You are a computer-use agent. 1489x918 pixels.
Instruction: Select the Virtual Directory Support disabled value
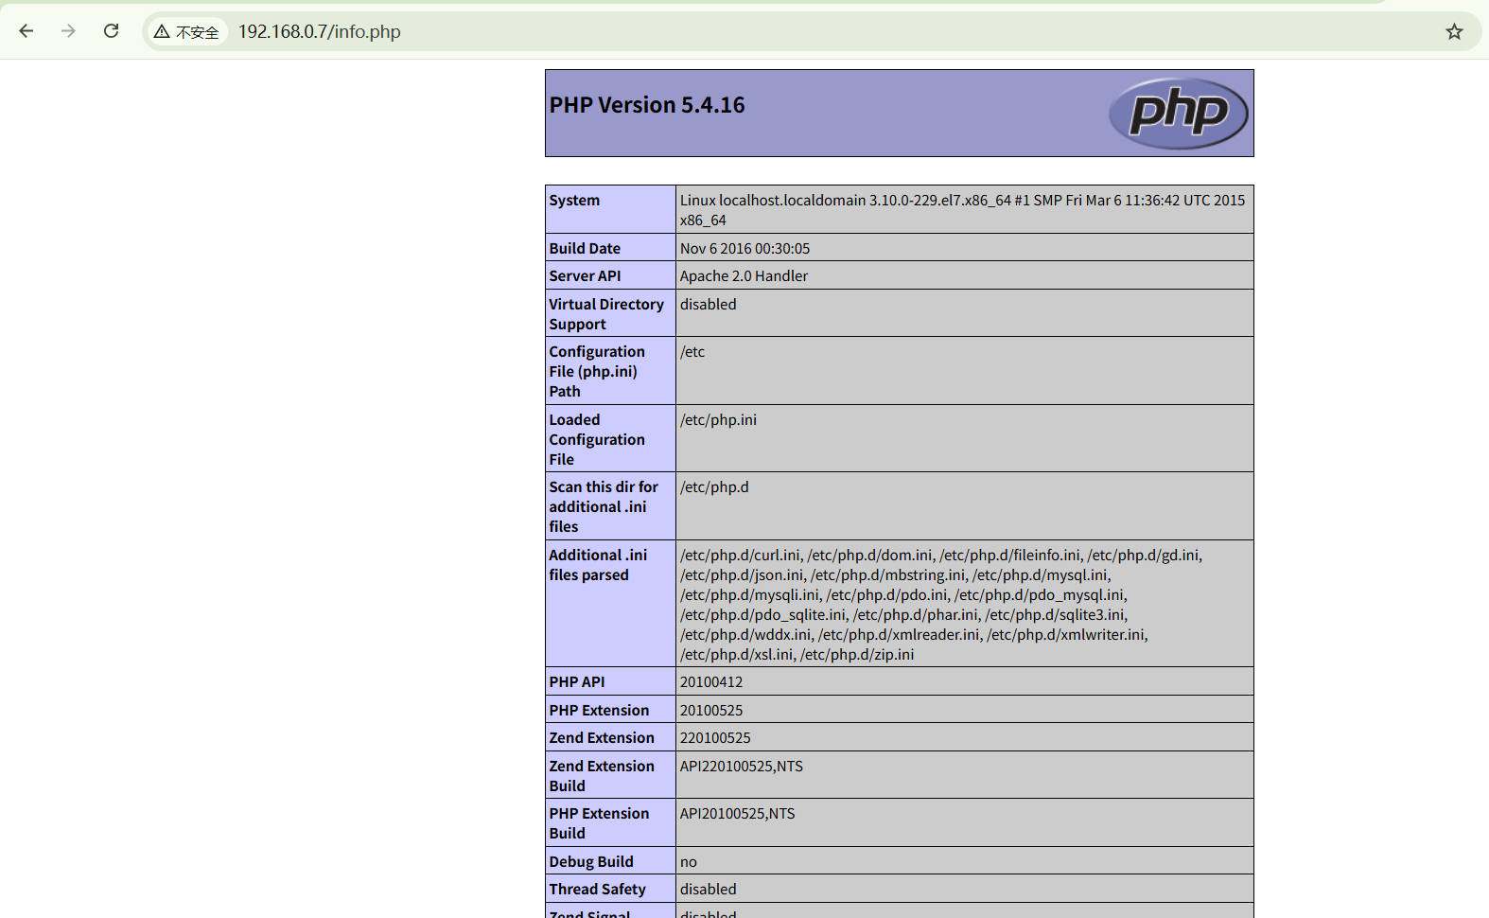click(x=708, y=304)
